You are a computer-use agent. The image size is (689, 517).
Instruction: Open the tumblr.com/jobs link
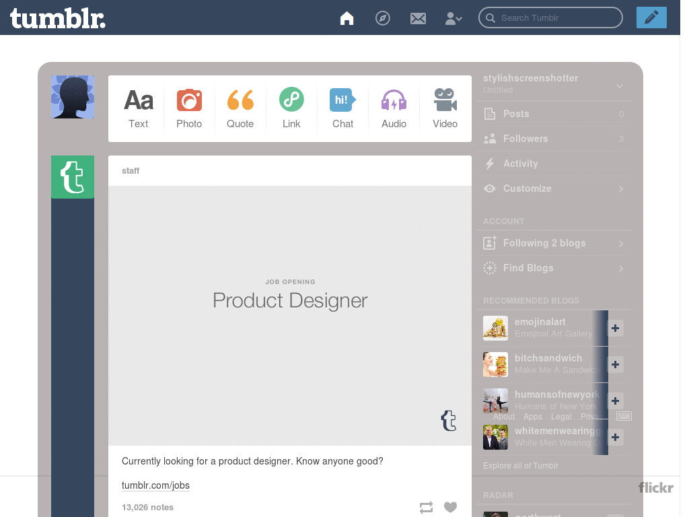[155, 485]
